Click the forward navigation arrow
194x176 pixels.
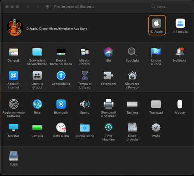coord(38,7)
